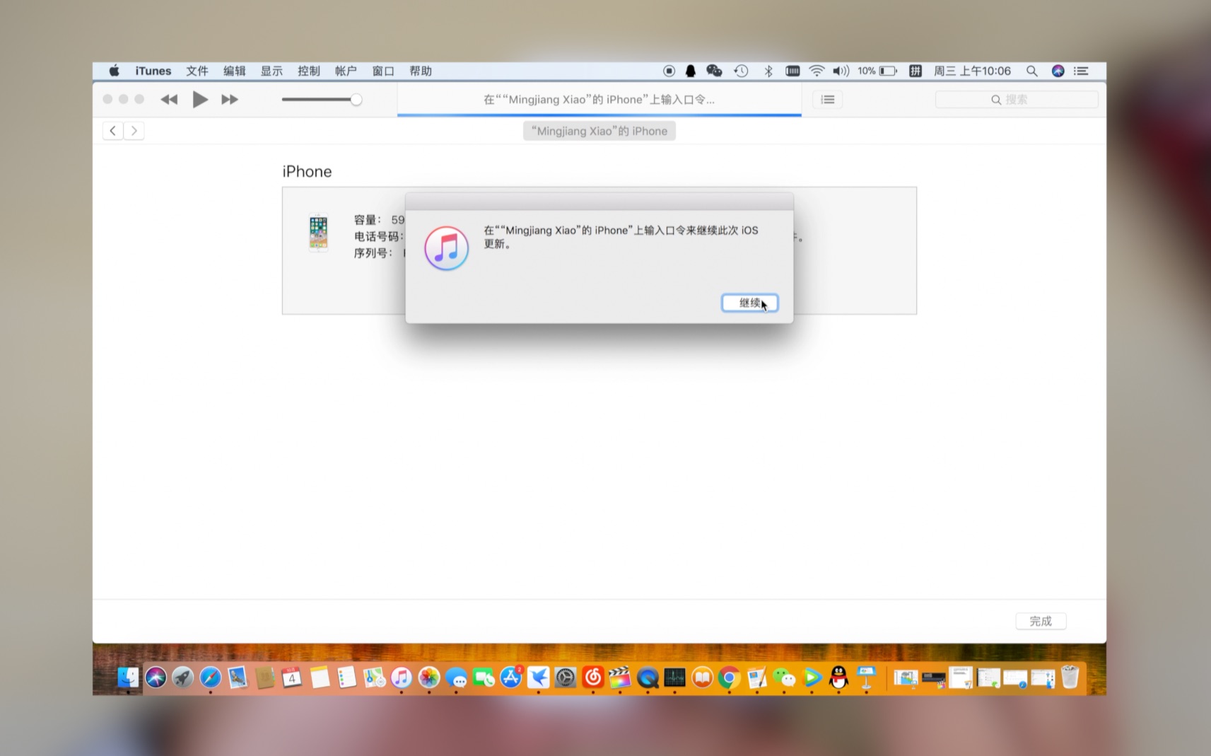This screenshot has width=1211, height=756.
Task: Open the 帮助 menu
Action: [421, 71]
